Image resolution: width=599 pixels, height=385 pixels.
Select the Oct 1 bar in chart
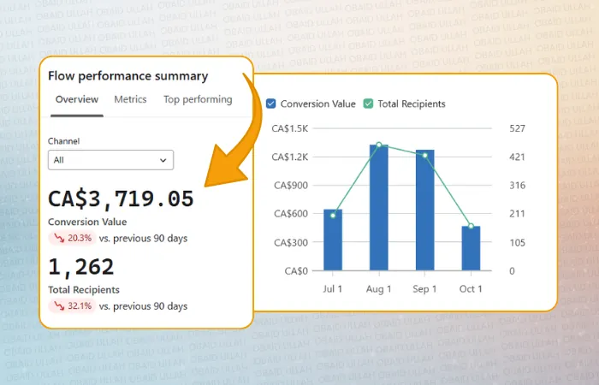tap(471, 248)
